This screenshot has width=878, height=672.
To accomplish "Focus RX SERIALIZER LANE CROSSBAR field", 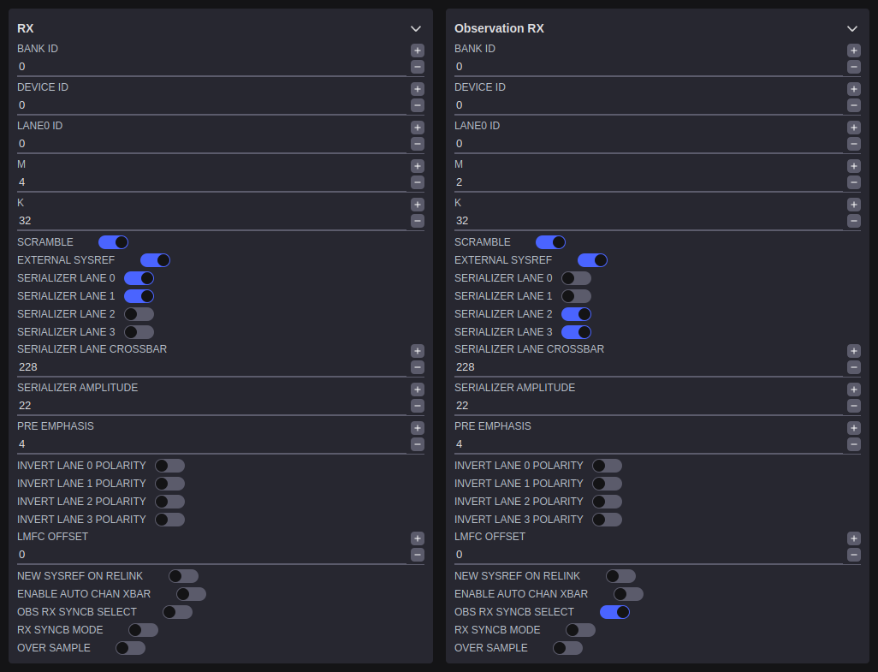I will (x=211, y=367).
